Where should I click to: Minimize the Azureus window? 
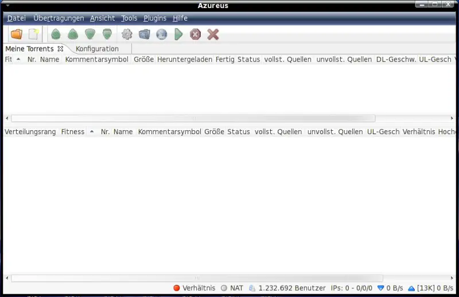coord(422,4)
